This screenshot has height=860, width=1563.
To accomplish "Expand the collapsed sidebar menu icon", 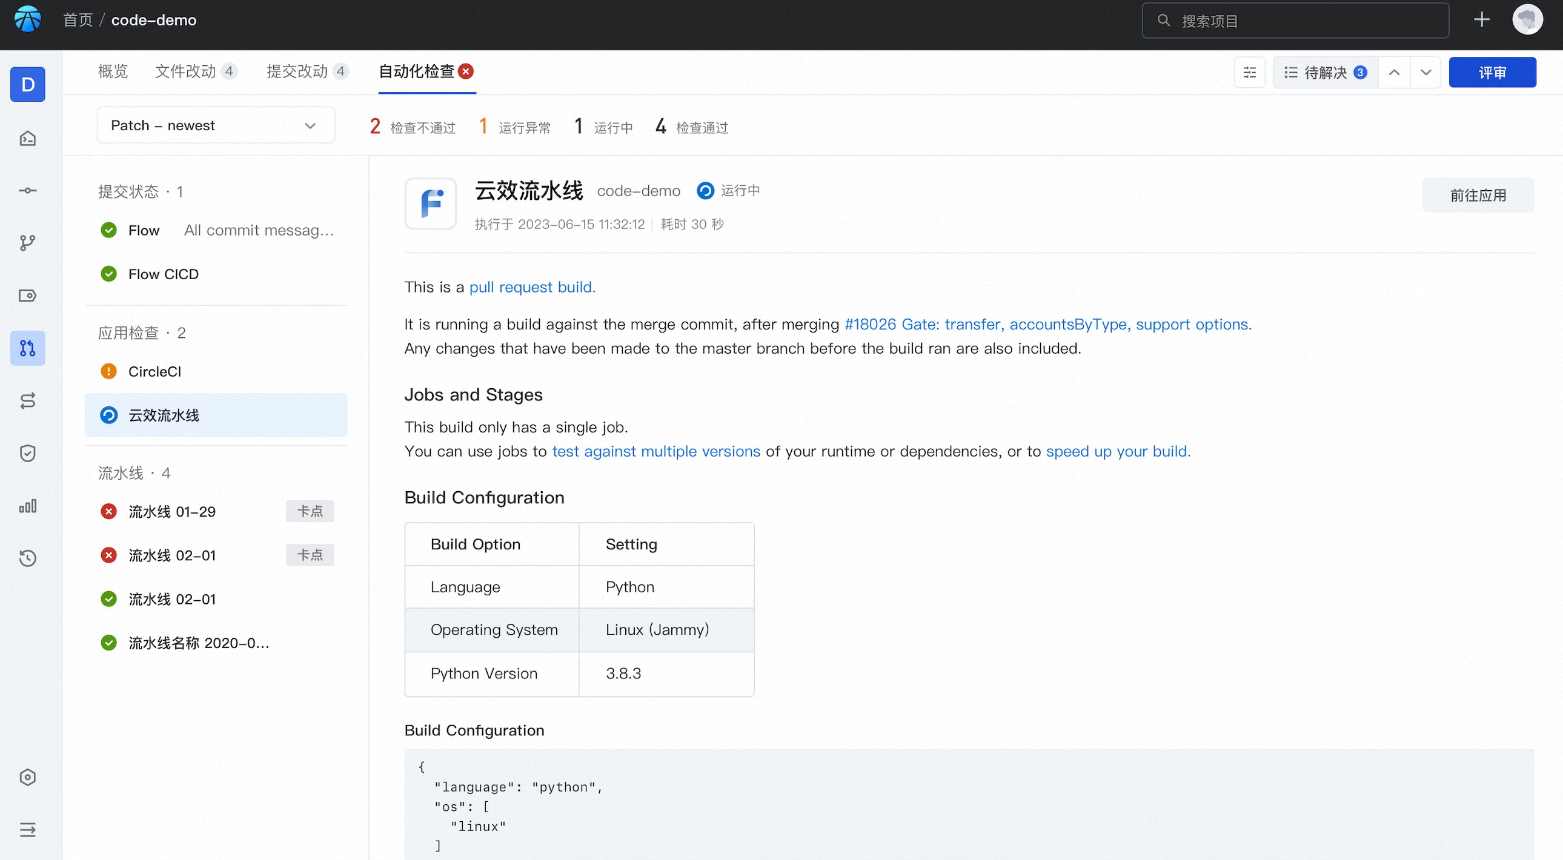I will coord(27,829).
